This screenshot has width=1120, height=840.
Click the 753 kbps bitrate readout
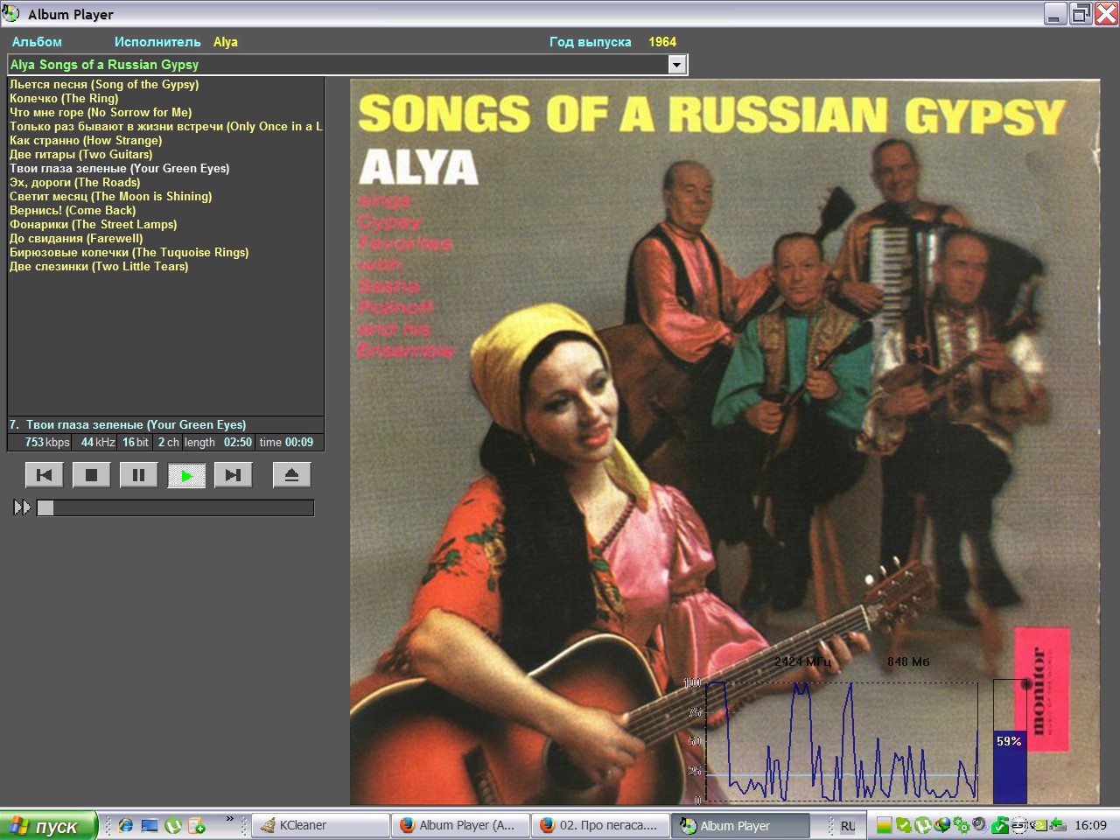click(46, 443)
